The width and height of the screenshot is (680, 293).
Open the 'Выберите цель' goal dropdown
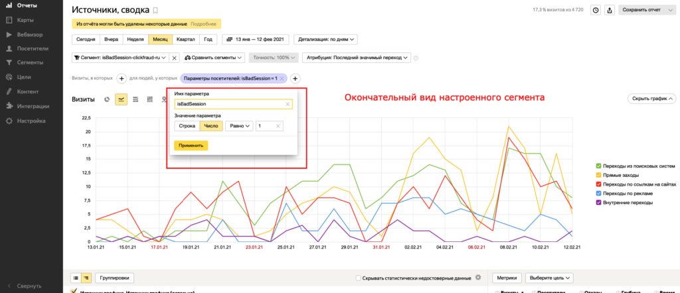(x=549, y=278)
